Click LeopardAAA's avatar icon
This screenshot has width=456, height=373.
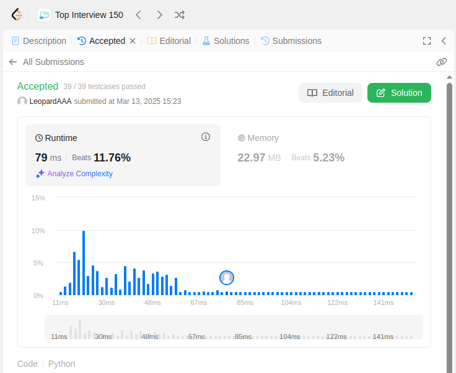click(22, 101)
